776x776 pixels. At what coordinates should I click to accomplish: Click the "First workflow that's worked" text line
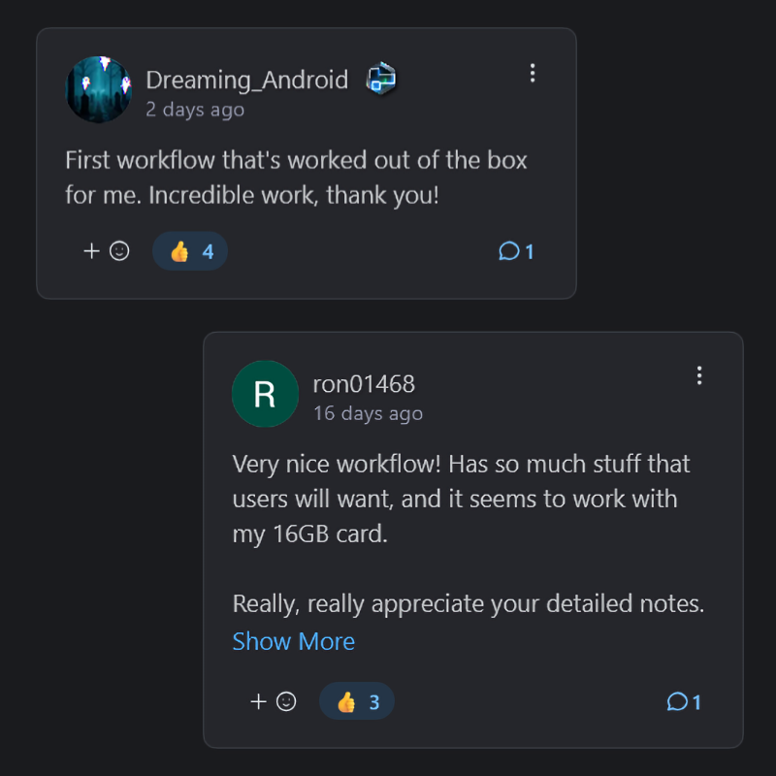click(296, 160)
